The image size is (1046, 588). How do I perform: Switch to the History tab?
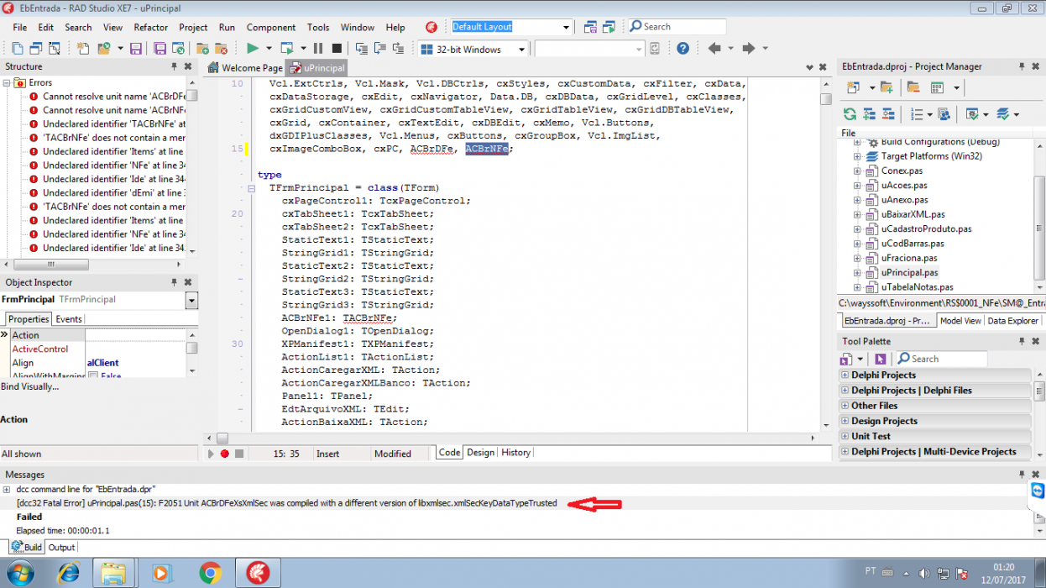pyautogui.click(x=515, y=453)
